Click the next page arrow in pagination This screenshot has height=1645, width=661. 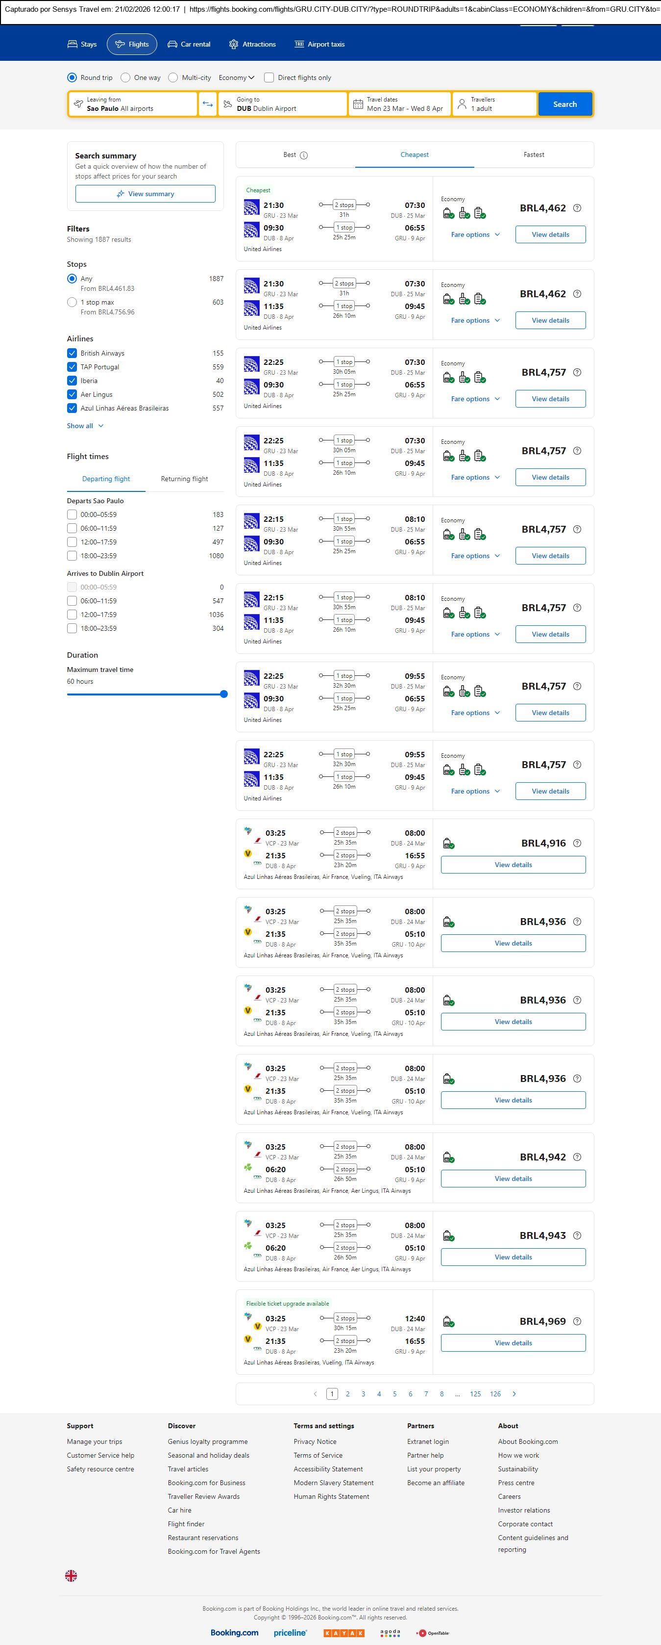point(514,1393)
